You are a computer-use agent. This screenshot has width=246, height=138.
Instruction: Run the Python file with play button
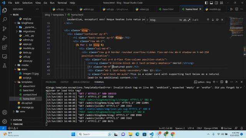pos(231,9)
